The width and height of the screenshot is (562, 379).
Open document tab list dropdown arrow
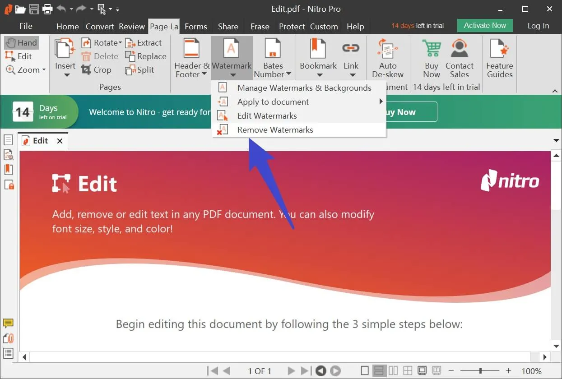[x=556, y=141]
